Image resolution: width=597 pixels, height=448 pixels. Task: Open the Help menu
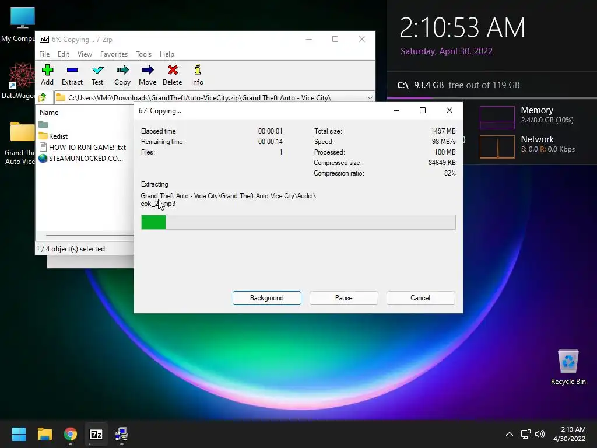click(x=167, y=54)
